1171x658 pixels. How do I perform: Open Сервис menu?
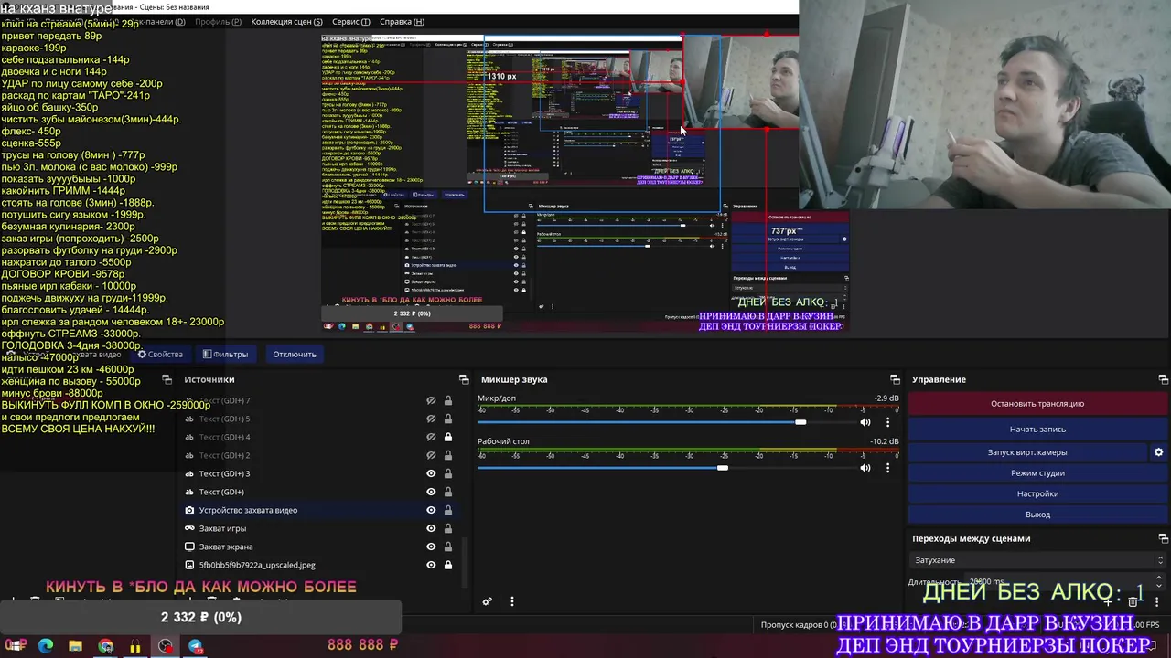click(351, 21)
